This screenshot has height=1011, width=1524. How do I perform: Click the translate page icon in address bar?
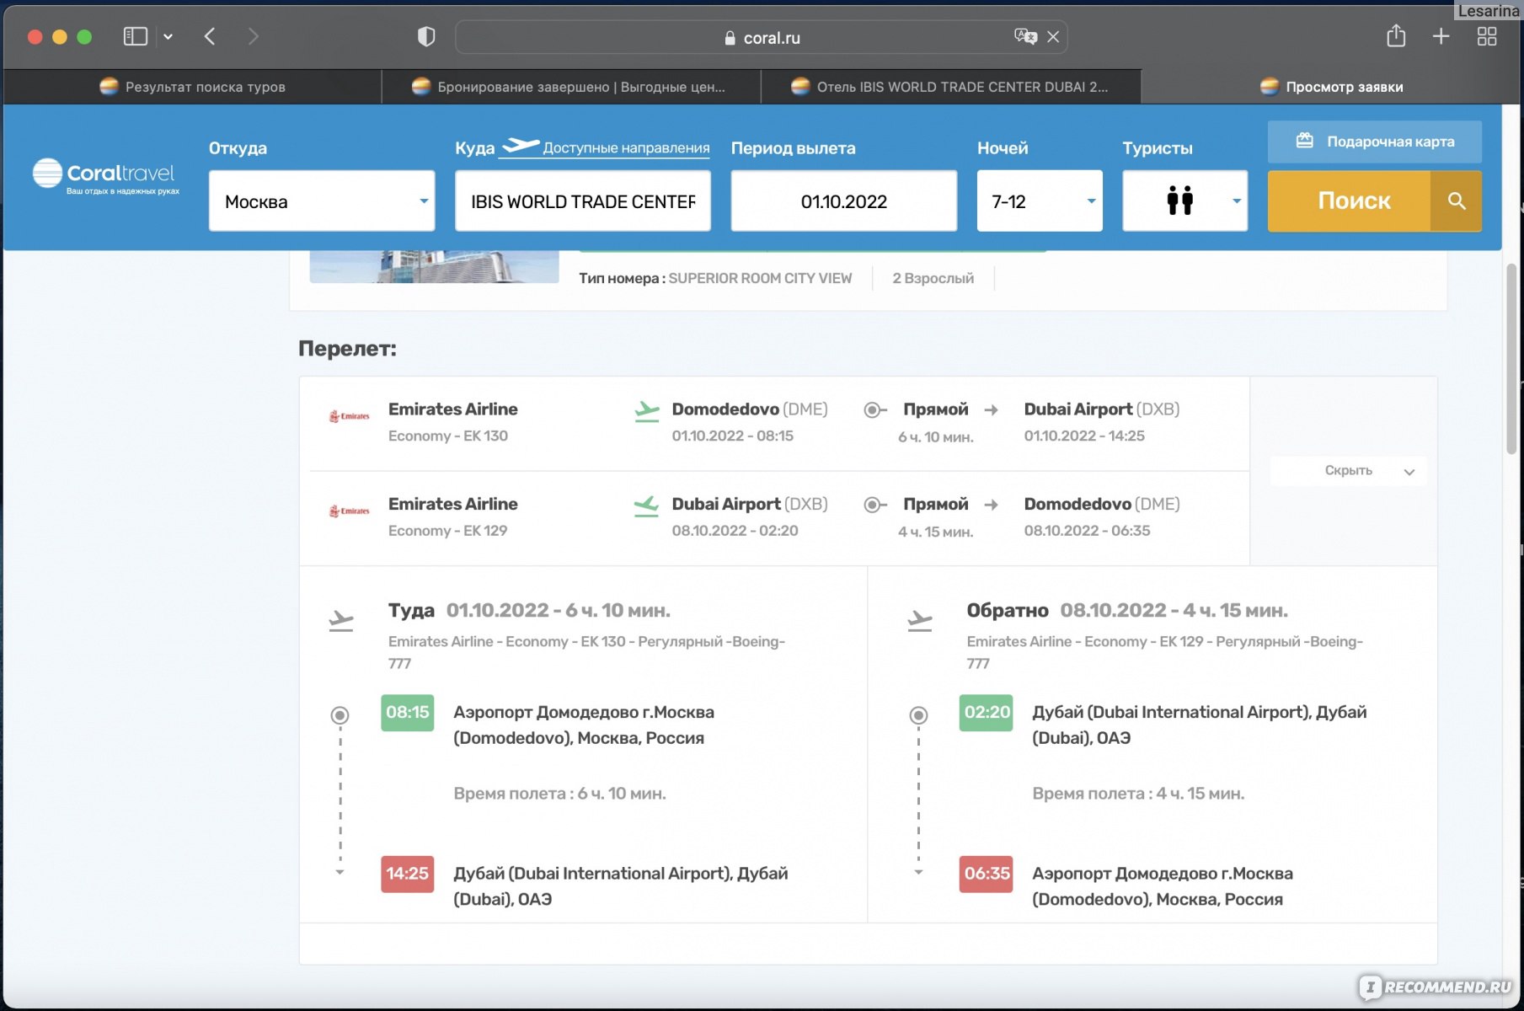tap(1025, 36)
